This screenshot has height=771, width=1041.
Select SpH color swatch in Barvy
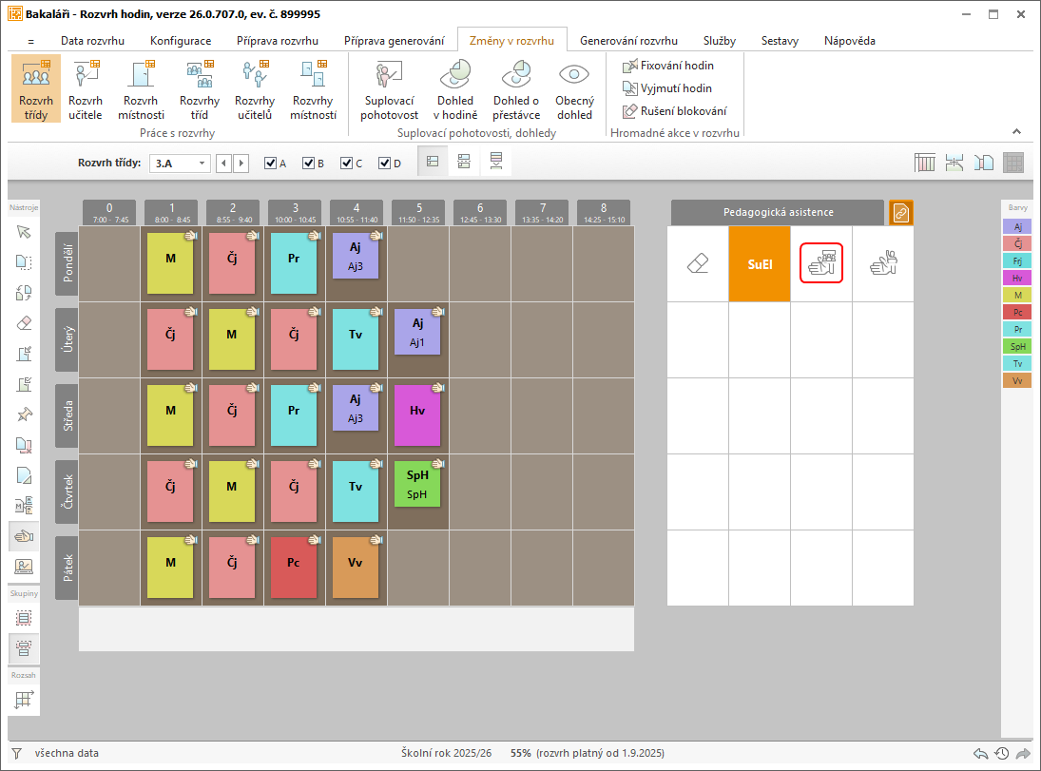(x=1017, y=346)
